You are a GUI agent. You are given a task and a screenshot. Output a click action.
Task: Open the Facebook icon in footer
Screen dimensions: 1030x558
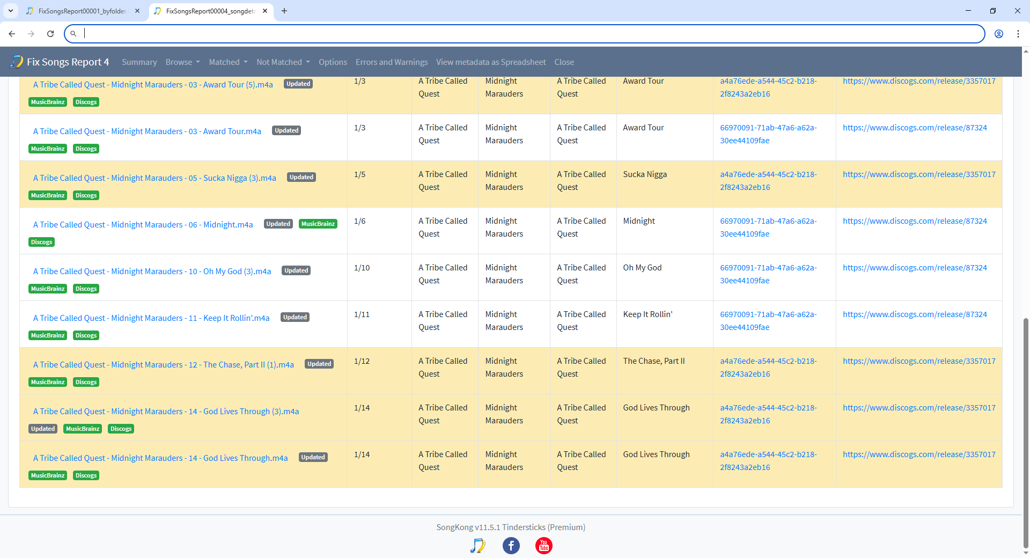511,546
